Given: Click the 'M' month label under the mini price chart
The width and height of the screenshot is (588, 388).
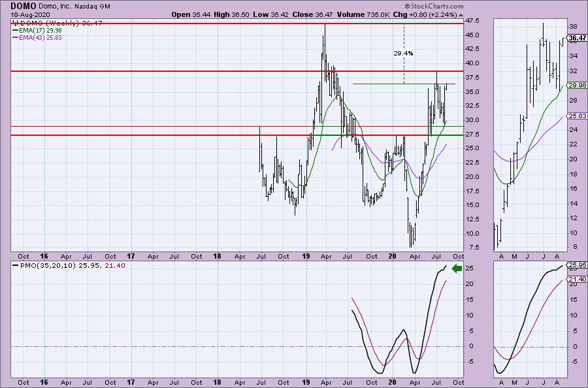Looking at the screenshot, I should click(x=514, y=257).
